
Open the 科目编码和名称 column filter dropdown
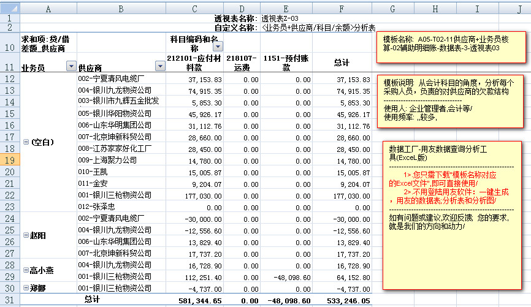(218, 47)
